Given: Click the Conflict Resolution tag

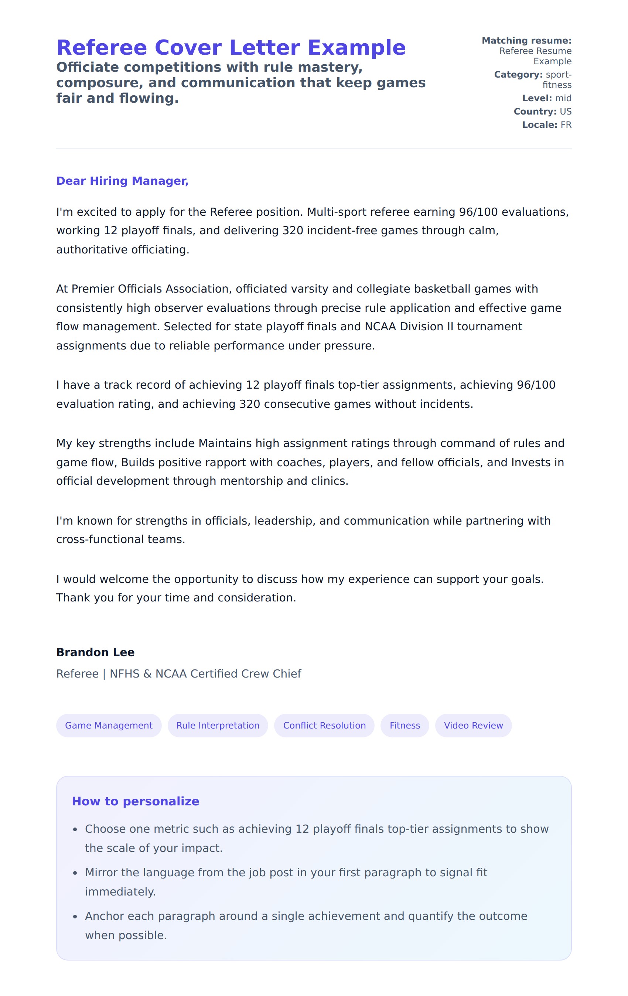Looking at the screenshot, I should (x=324, y=725).
